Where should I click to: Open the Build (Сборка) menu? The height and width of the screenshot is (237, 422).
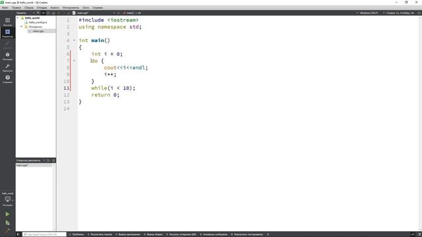pyautogui.click(x=29, y=7)
